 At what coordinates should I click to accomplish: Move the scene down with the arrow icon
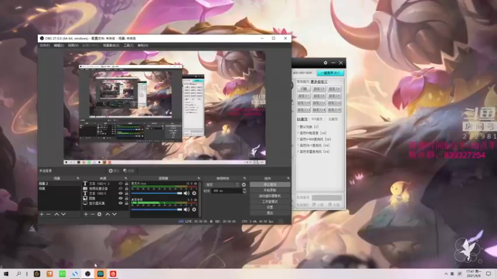[63, 214]
